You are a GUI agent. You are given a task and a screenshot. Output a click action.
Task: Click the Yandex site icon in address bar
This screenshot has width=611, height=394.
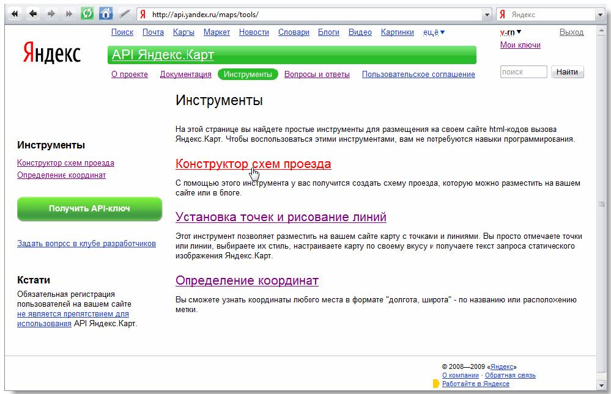[143, 15]
